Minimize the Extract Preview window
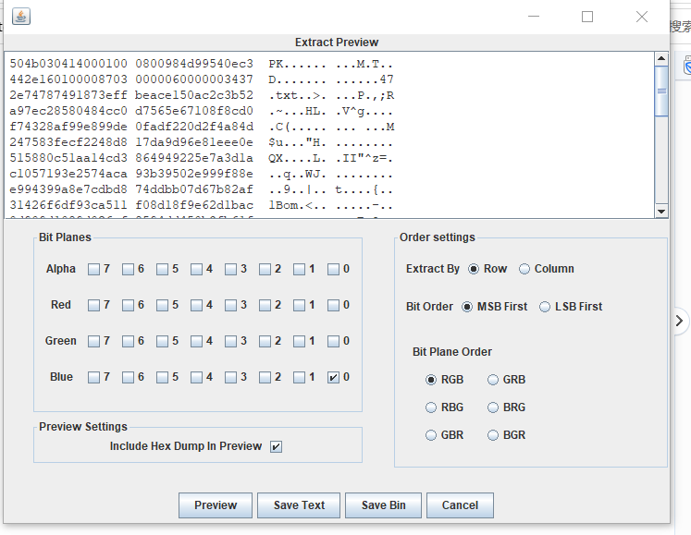This screenshot has width=691, height=535. coord(534,17)
